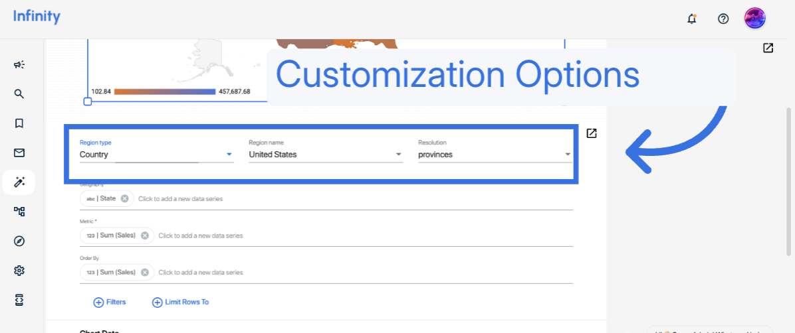Remove Sum (Sales) chip from Metric
The width and height of the screenshot is (795, 333).
145,235
